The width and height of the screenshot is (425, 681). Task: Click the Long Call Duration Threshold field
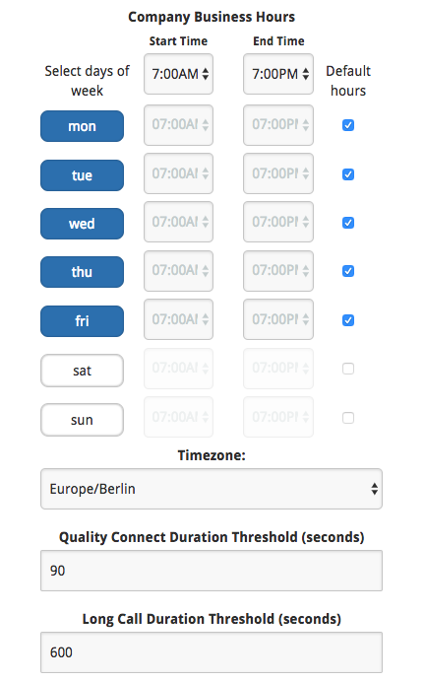(x=212, y=652)
